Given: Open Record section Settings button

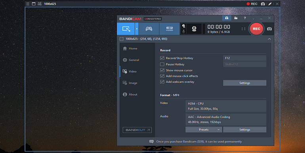Looking at the screenshot, I should pos(244,83).
